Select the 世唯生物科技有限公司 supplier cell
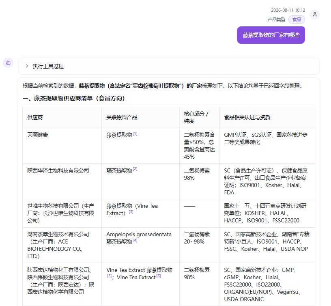331x306 pixels. point(62,213)
